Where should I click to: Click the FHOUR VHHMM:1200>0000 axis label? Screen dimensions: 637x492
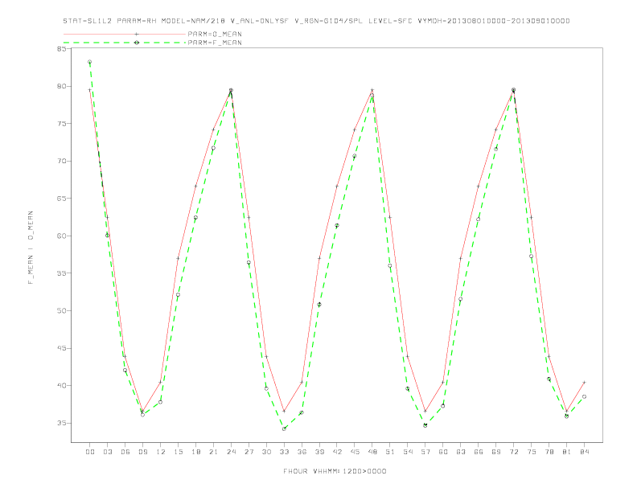pos(335,471)
